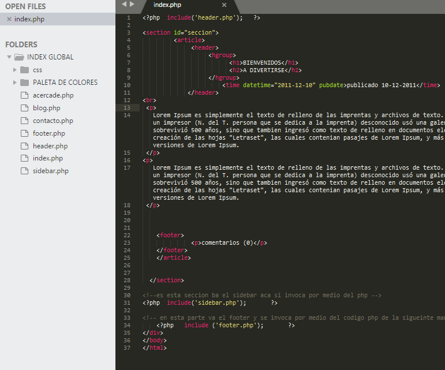Click the closing header tag on line 11

click(203, 92)
